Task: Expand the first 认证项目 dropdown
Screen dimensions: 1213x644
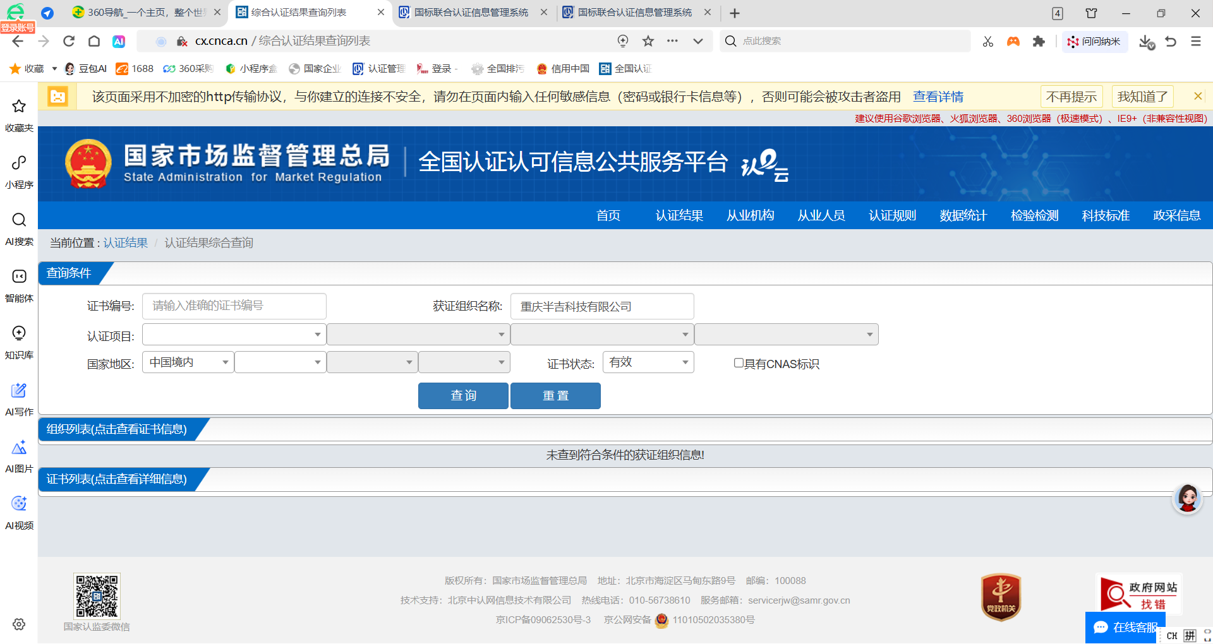Action: click(x=234, y=335)
